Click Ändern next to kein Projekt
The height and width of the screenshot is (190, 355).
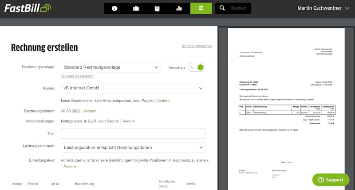163,101
